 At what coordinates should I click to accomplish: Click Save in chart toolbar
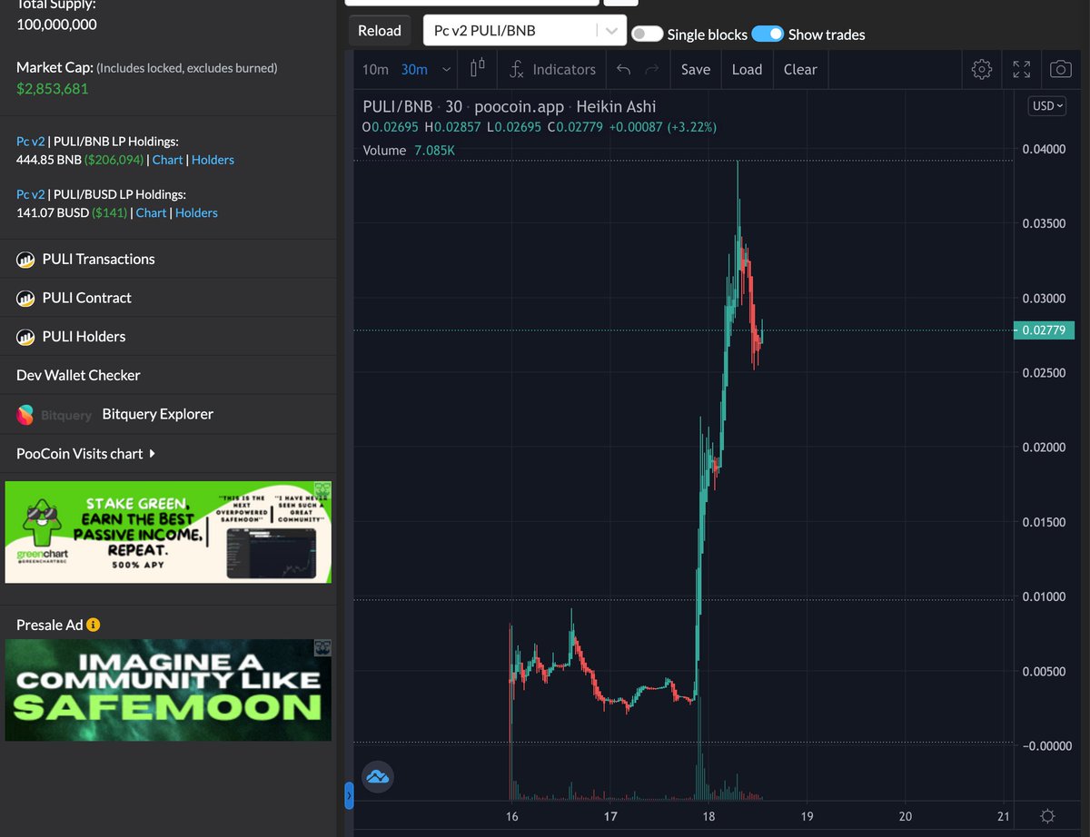696,69
